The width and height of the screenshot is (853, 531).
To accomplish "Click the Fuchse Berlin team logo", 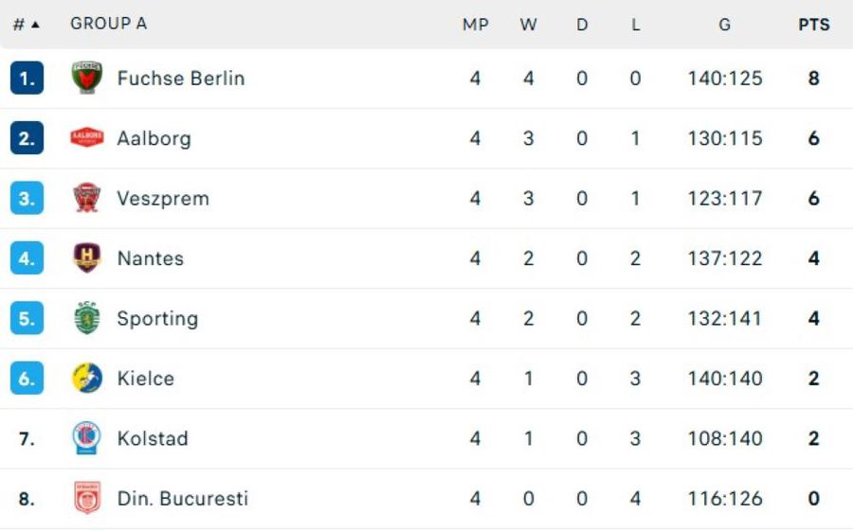I will pos(87,79).
